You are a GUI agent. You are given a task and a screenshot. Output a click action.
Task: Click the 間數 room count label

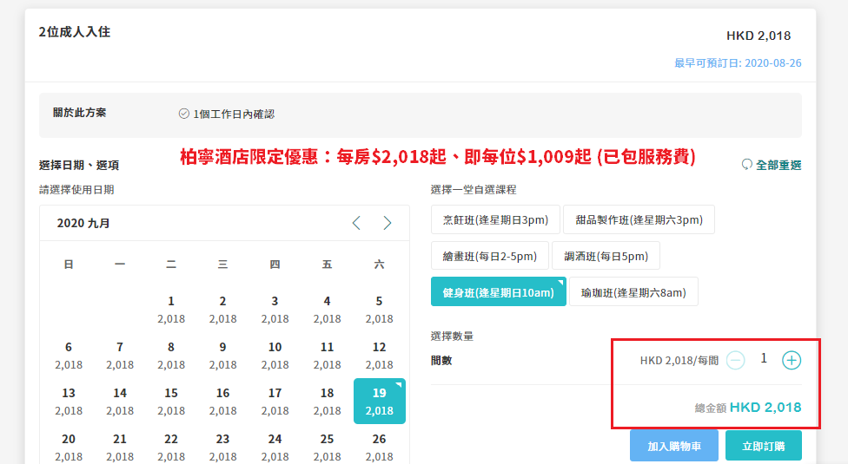(441, 361)
